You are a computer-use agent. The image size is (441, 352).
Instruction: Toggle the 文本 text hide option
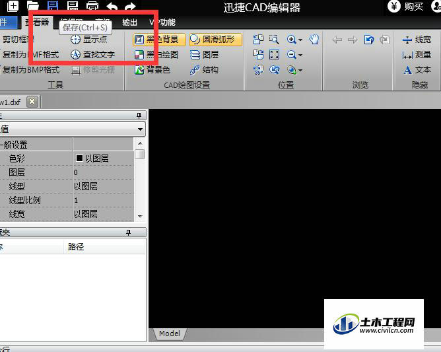point(417,70)
